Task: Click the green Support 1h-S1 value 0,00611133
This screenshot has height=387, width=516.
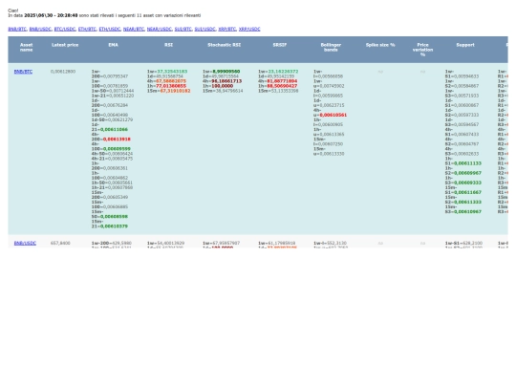Action: (x=467, y=163)
